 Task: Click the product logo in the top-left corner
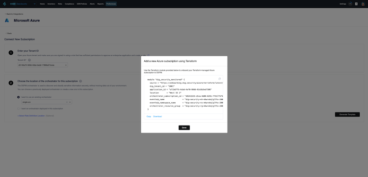pos(4,4)
